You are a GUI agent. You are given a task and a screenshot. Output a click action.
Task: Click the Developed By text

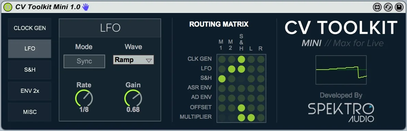(341, 95)
